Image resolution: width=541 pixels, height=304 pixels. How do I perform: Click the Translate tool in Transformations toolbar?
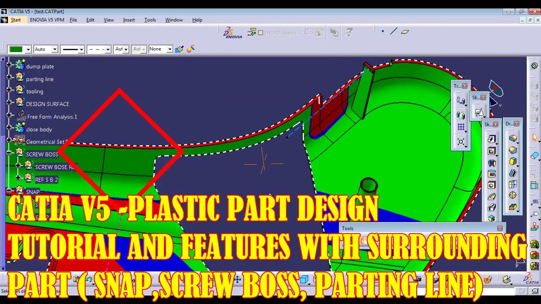coord(461,101)
